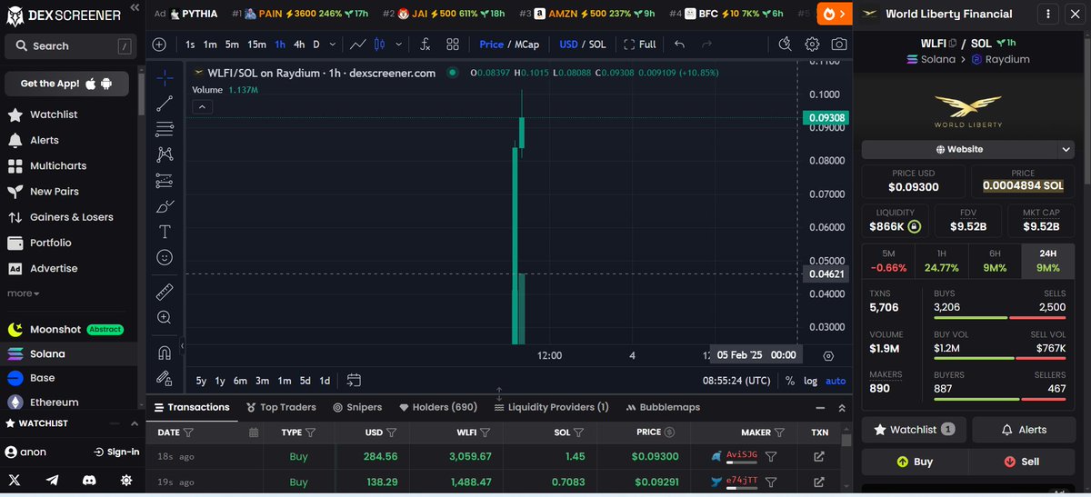Viewport: 1091px width, 497px height.
Task: Open the price scale settings icon
Action: [828, 356]
